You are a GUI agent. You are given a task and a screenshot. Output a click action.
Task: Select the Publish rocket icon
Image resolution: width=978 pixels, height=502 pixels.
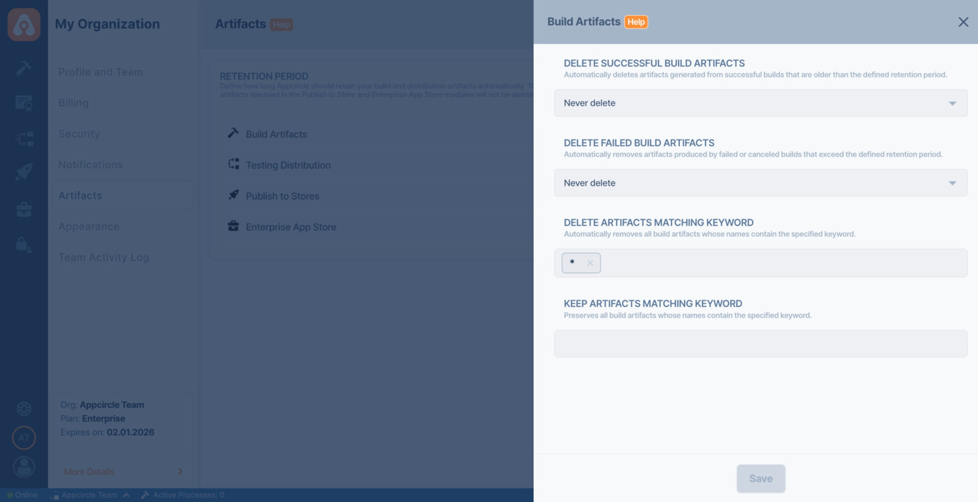pyautogui.click(x=24, y=171)
